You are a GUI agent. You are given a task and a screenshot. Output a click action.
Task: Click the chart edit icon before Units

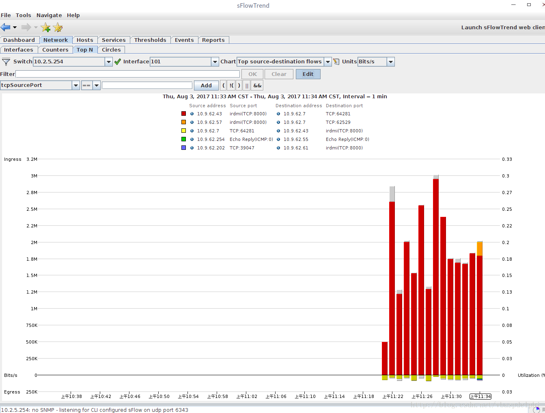tap(336, 62)
